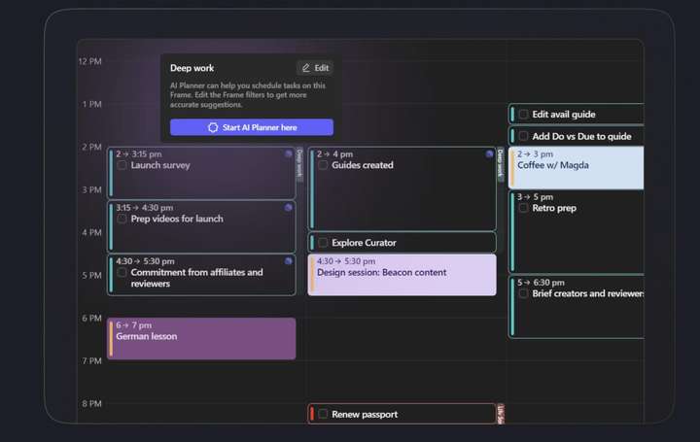The image size is (700, 442).
Task: Open Design session: Beacon content event
Action: 402,275
